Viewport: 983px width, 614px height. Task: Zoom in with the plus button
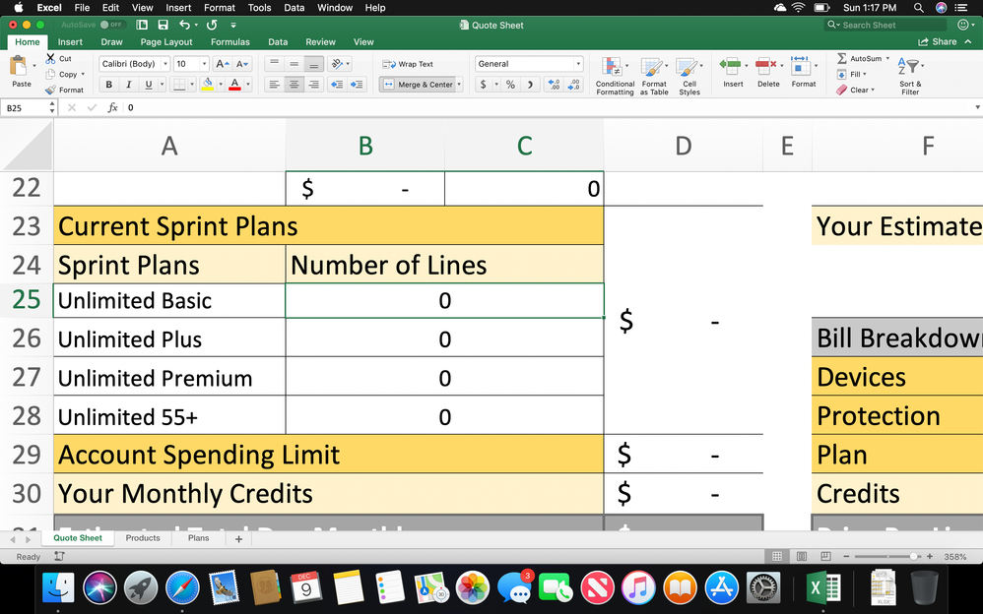[x=930, y=556]
